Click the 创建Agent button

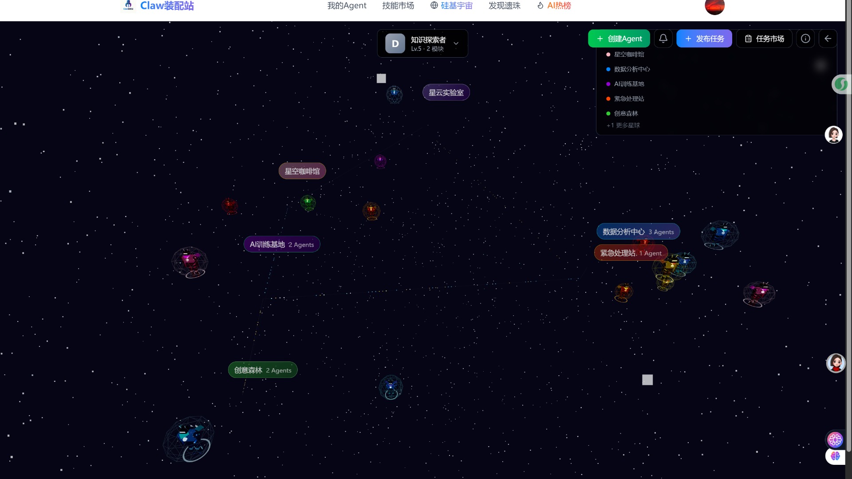tap(619, 39)
